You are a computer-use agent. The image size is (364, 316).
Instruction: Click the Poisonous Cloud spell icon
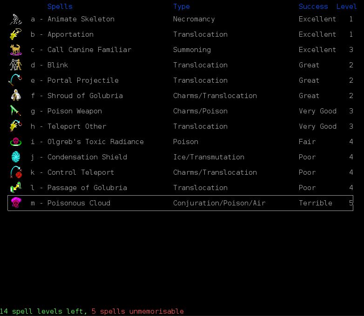[x=16, y=203]
